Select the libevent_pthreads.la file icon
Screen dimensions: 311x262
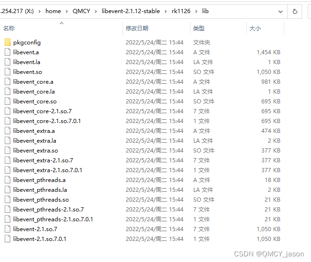(8, 189)
